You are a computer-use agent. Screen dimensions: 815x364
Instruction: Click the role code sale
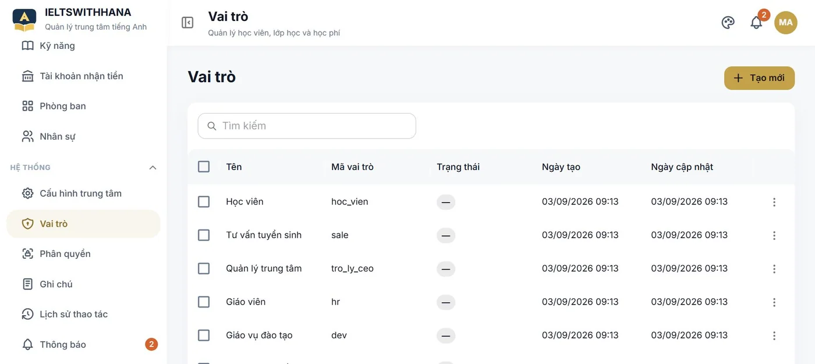click(x=340, y=235)
